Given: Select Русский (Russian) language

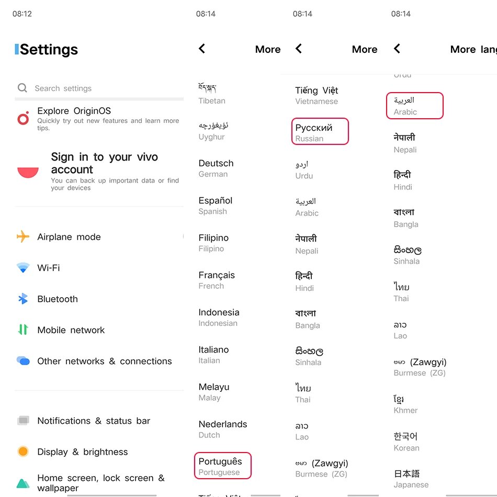Looking at the screenshot, I should pyautogui.click(x=320, y=132).
